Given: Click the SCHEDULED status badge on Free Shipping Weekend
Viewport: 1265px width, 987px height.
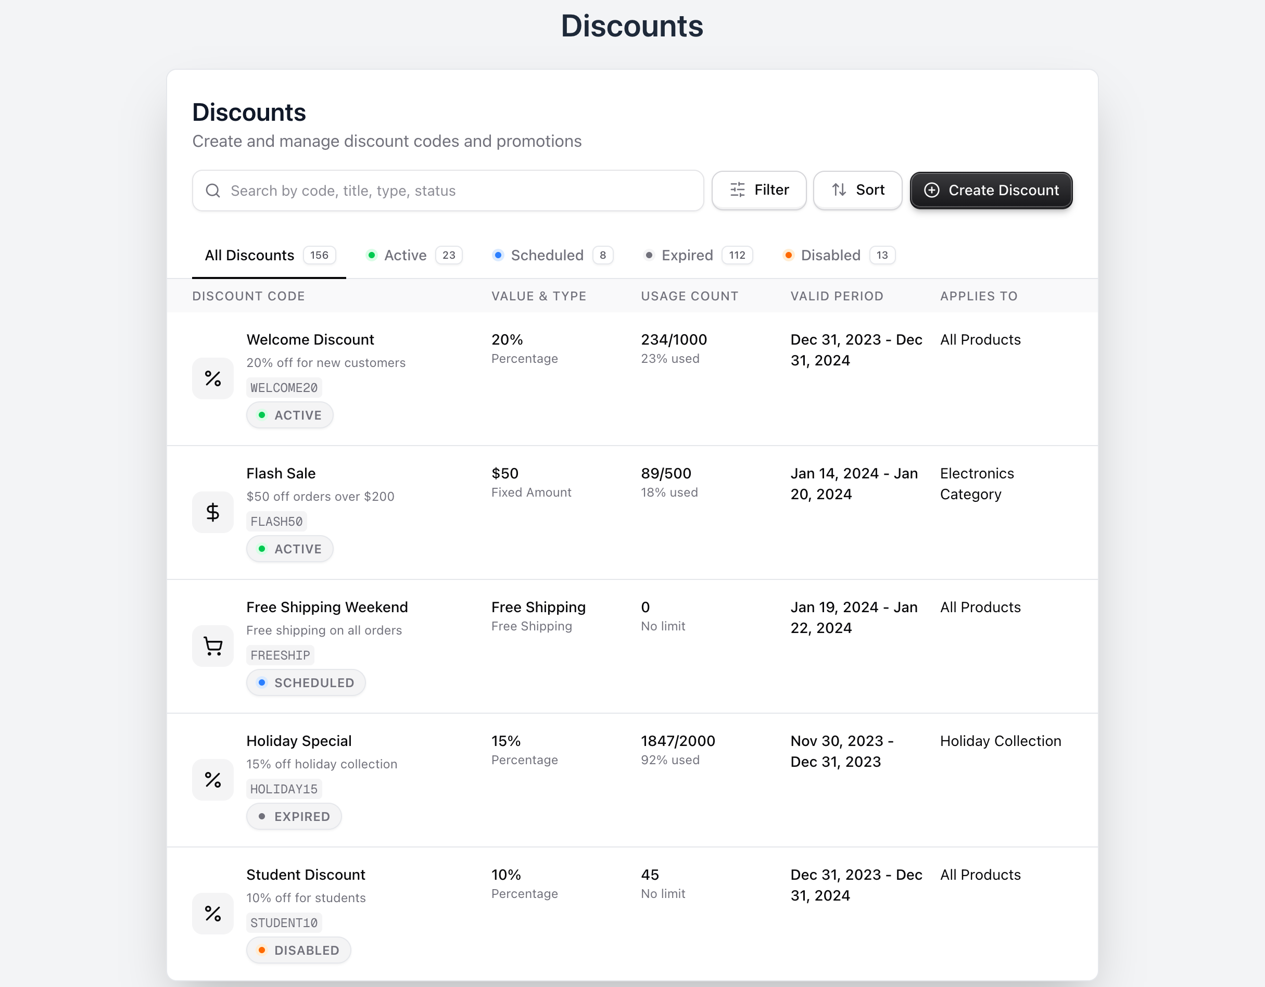Looking at the screenshot, I should 306,682.
